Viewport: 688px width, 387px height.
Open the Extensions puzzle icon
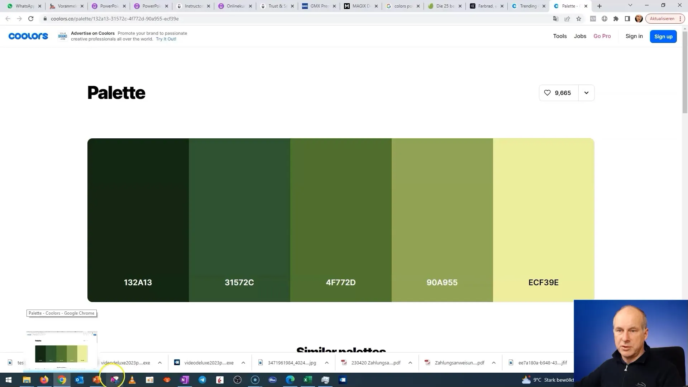click(616, 19)
